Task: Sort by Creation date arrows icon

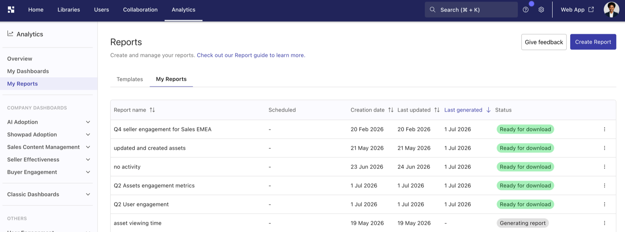Action: tap(391, 110)
